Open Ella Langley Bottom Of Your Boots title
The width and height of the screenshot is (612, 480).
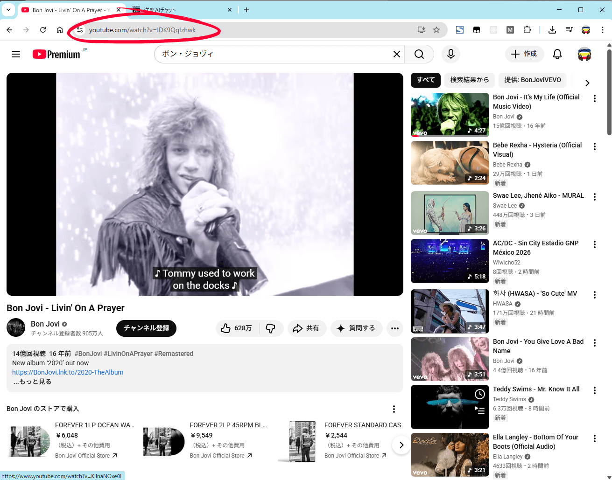535,442
